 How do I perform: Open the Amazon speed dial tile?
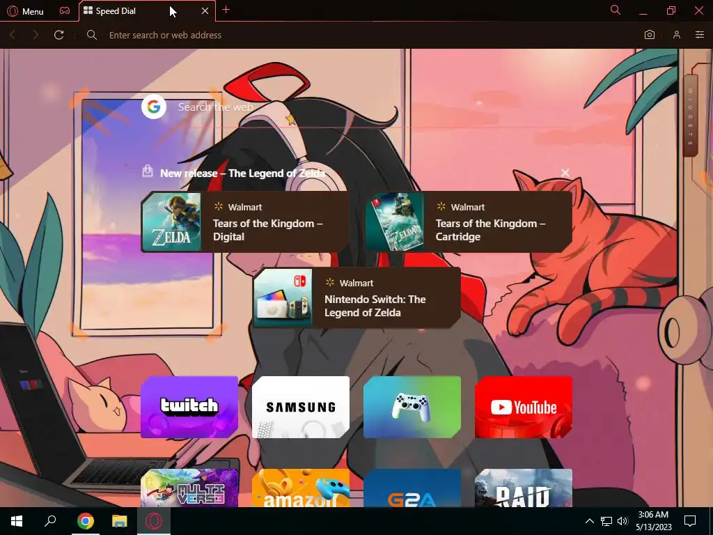301,488
